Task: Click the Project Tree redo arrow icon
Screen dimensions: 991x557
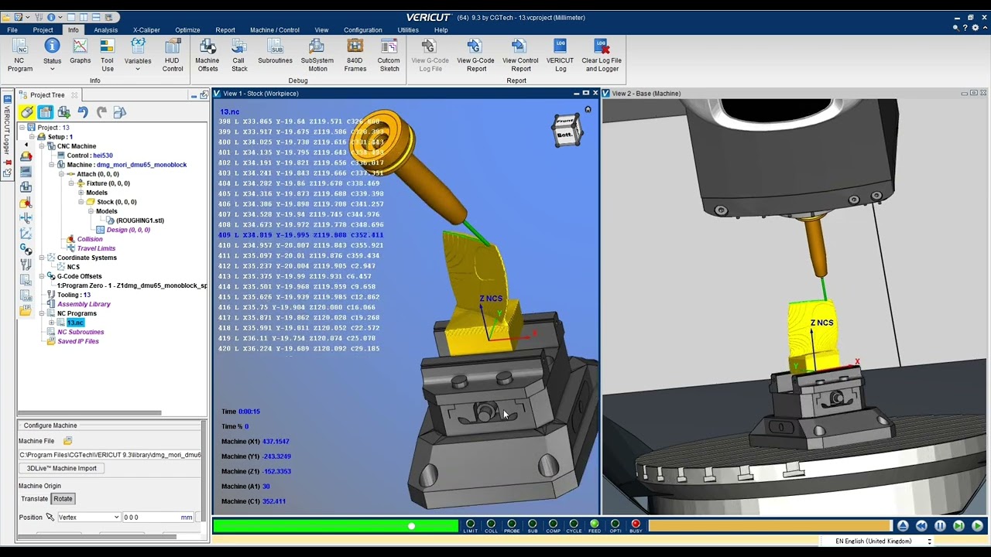Action: click(101, 112)
